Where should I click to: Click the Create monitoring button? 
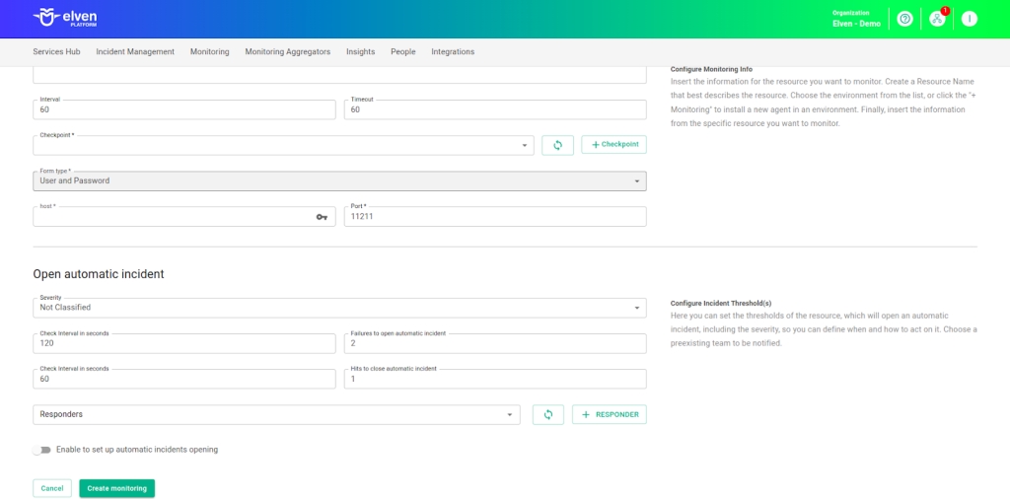click(116, 488)
